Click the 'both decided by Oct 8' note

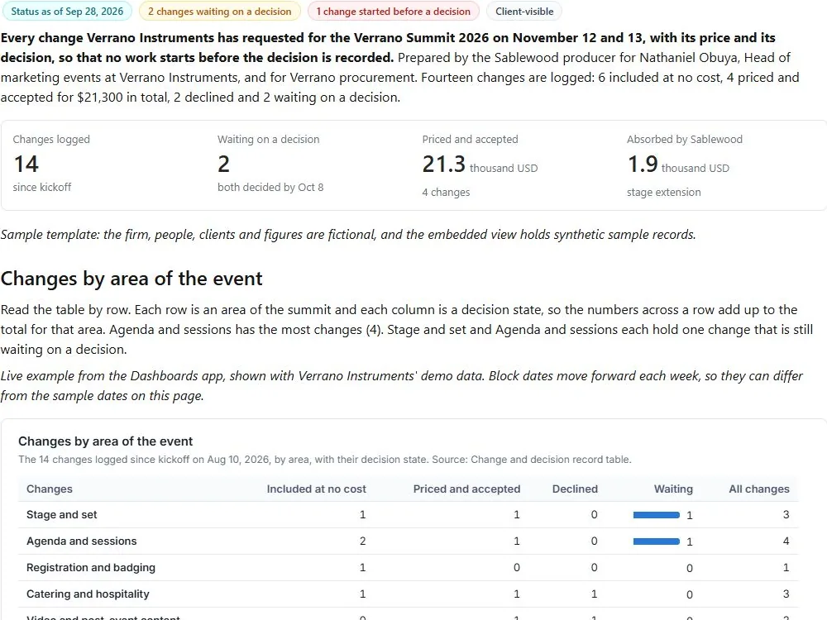[270, 187]
